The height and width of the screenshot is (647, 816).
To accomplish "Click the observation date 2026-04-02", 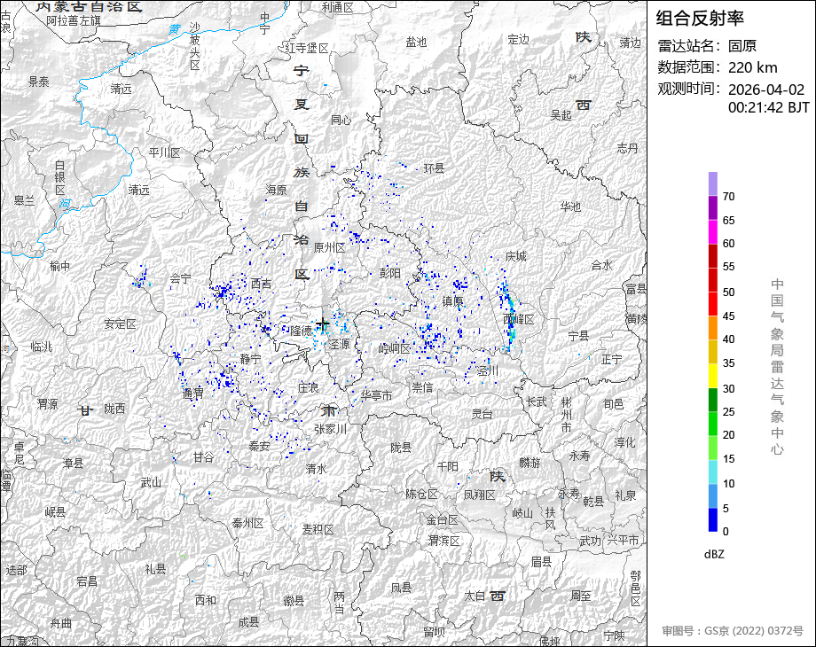I will click(766, 90).
